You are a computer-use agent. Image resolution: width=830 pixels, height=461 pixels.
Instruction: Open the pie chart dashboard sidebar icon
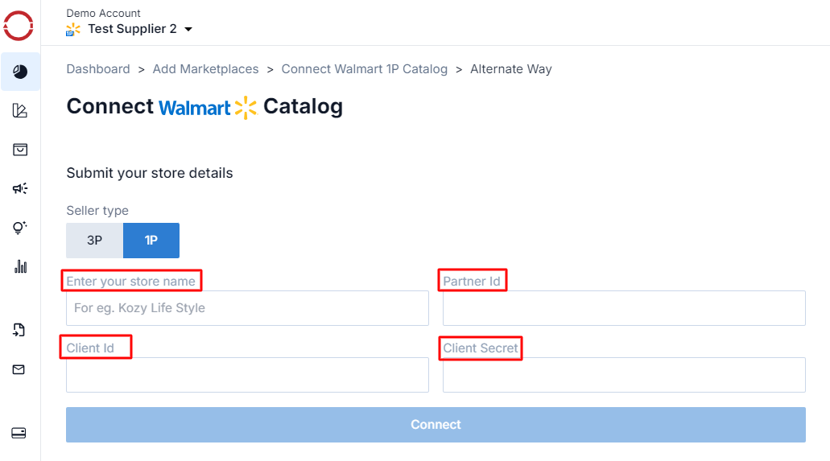[20, 72]
